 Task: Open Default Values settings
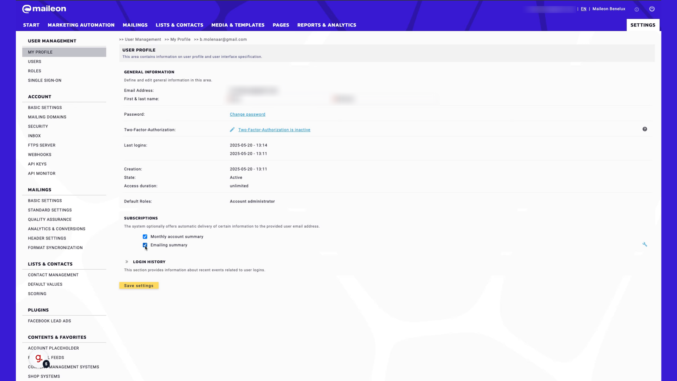[x=45, y=284]
